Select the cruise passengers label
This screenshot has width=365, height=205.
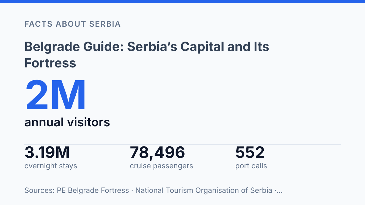162,166
